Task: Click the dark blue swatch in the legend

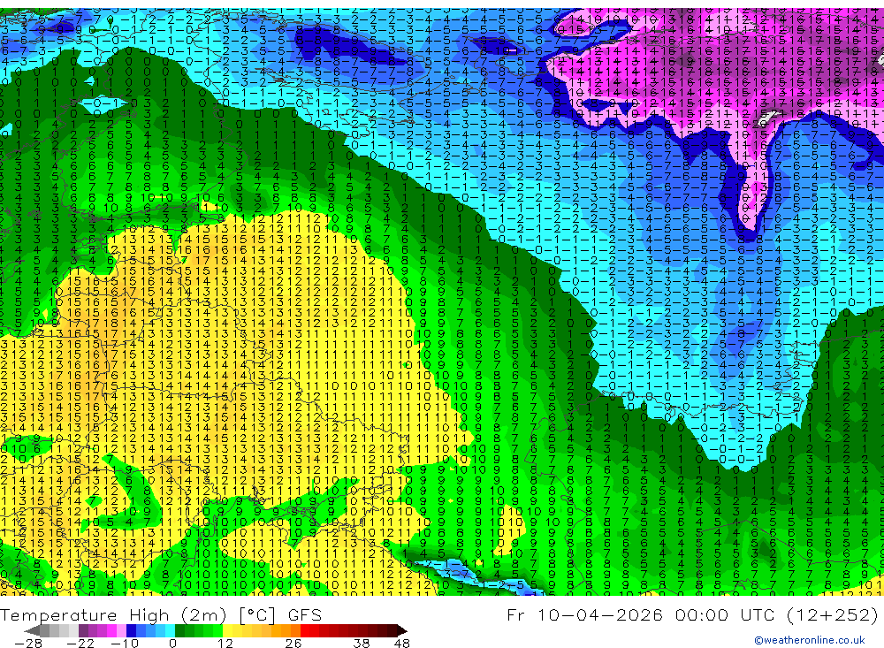Action: 131,631
